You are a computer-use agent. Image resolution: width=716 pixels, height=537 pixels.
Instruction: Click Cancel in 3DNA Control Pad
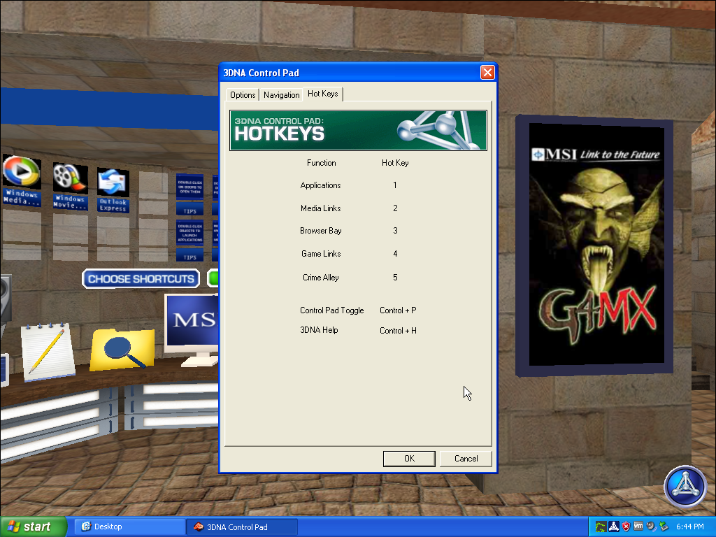click(466, 459)
